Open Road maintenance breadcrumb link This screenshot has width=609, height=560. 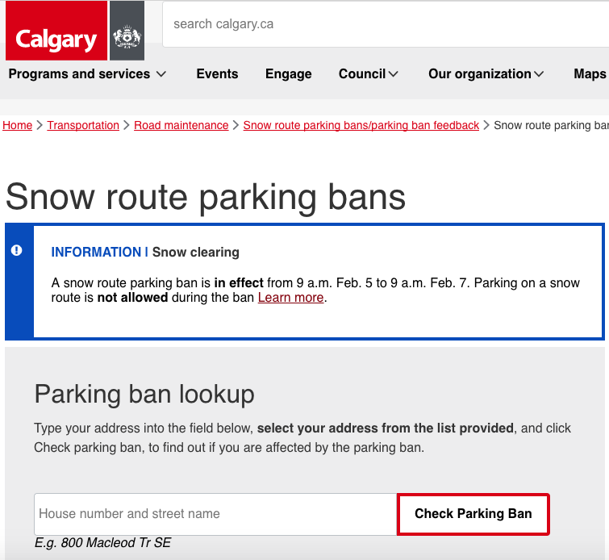(x=181, y=125)
